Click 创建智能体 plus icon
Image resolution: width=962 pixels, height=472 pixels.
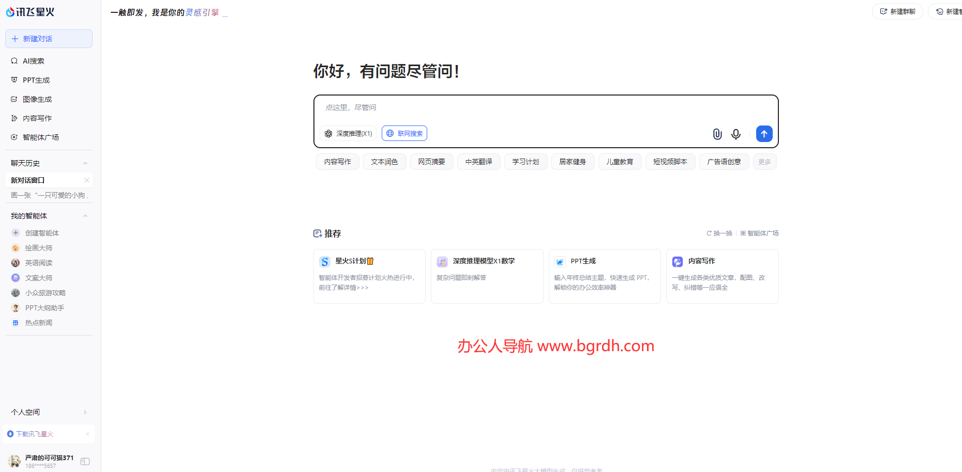[x=16, y=233]
